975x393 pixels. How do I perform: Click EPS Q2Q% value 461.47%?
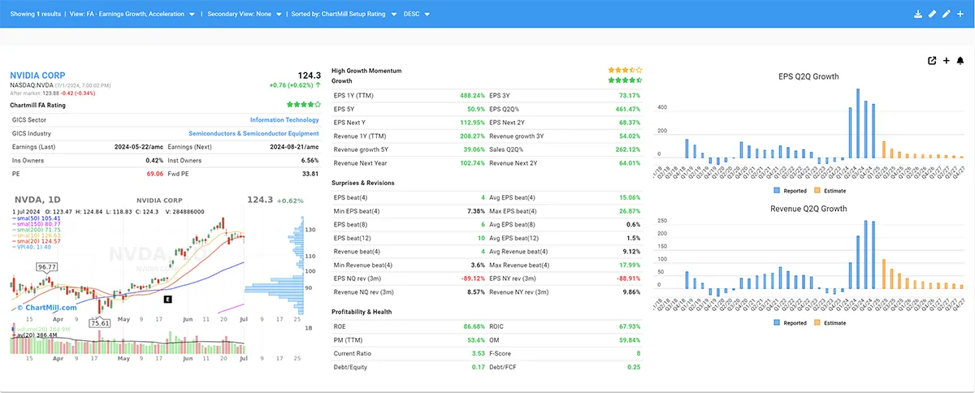click(628, 108)
